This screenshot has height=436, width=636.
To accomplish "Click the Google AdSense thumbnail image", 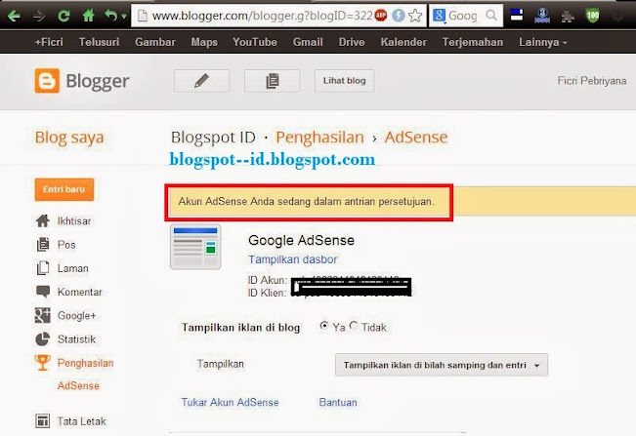I will click(x=195, y=247).
